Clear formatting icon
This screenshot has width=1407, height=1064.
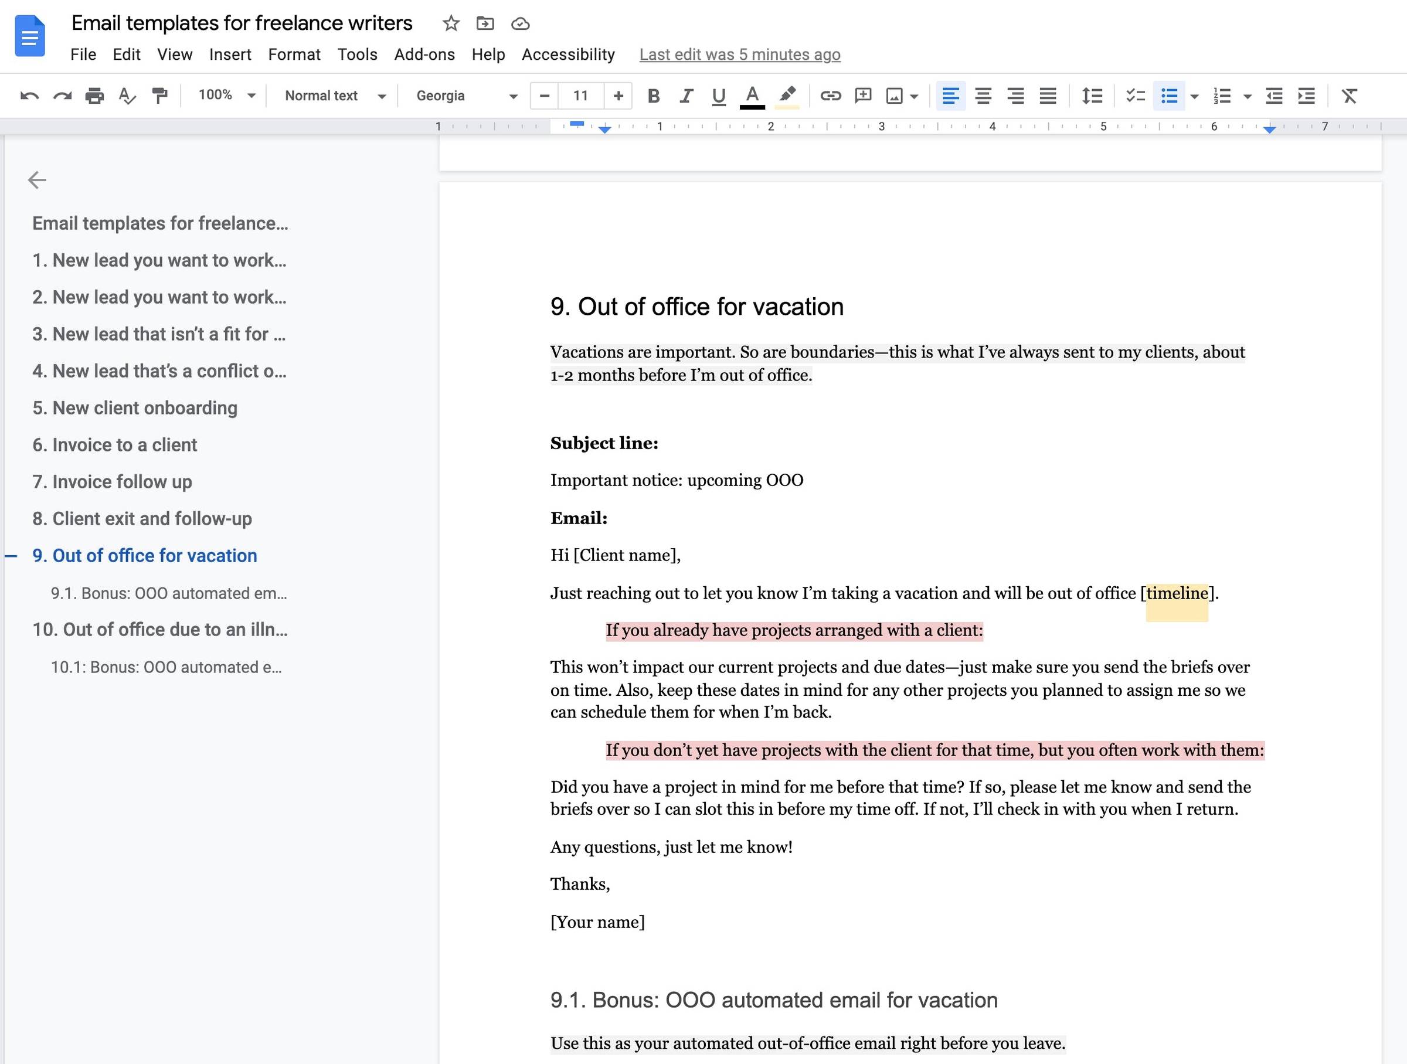click(1349, 96)
